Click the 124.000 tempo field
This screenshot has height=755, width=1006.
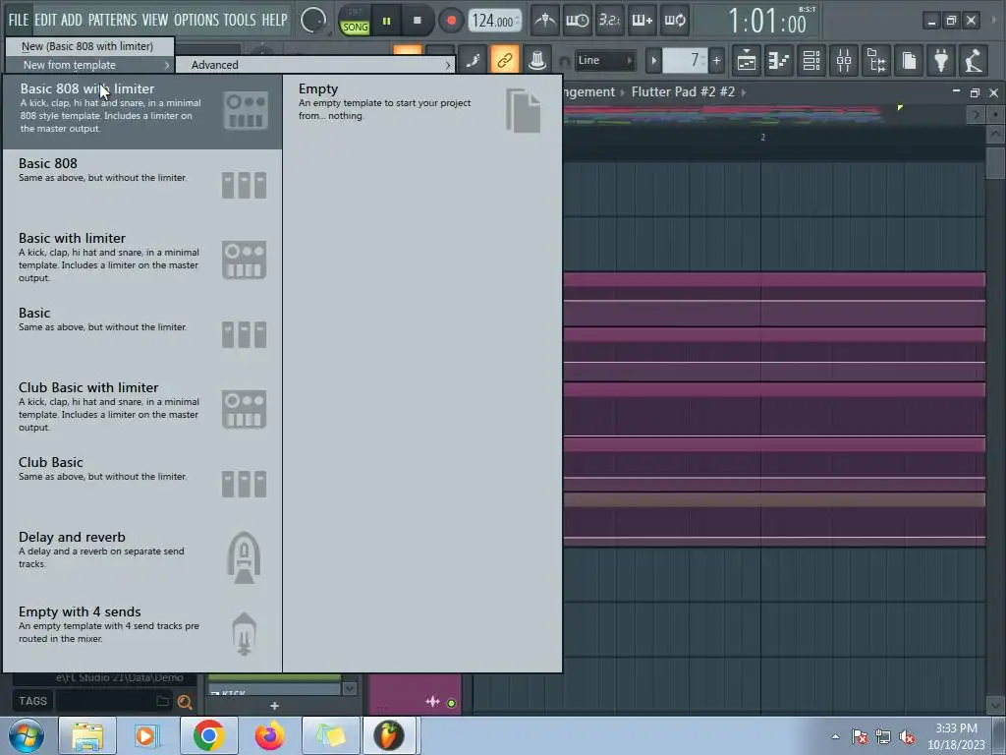495,22
